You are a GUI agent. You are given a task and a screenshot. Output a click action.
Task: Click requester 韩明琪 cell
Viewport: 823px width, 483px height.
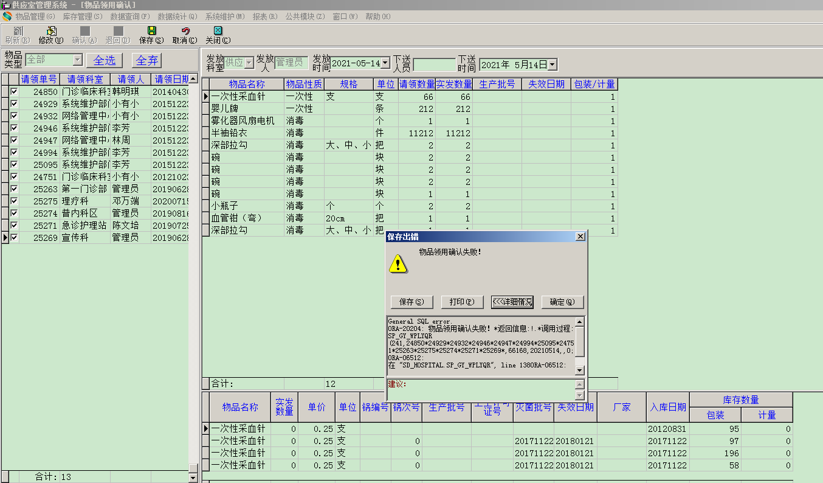tap(130, 92)
